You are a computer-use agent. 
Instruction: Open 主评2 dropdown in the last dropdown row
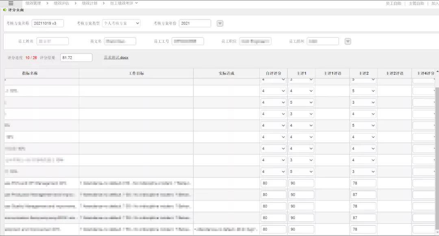(363, 172)
